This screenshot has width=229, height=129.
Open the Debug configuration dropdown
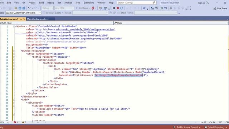[x=48, y=8]
